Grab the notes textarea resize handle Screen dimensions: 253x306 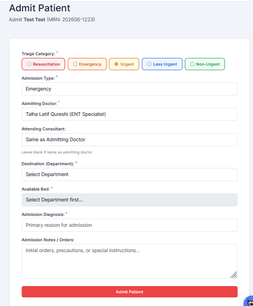pyautogui.click(x=234, y=275)
